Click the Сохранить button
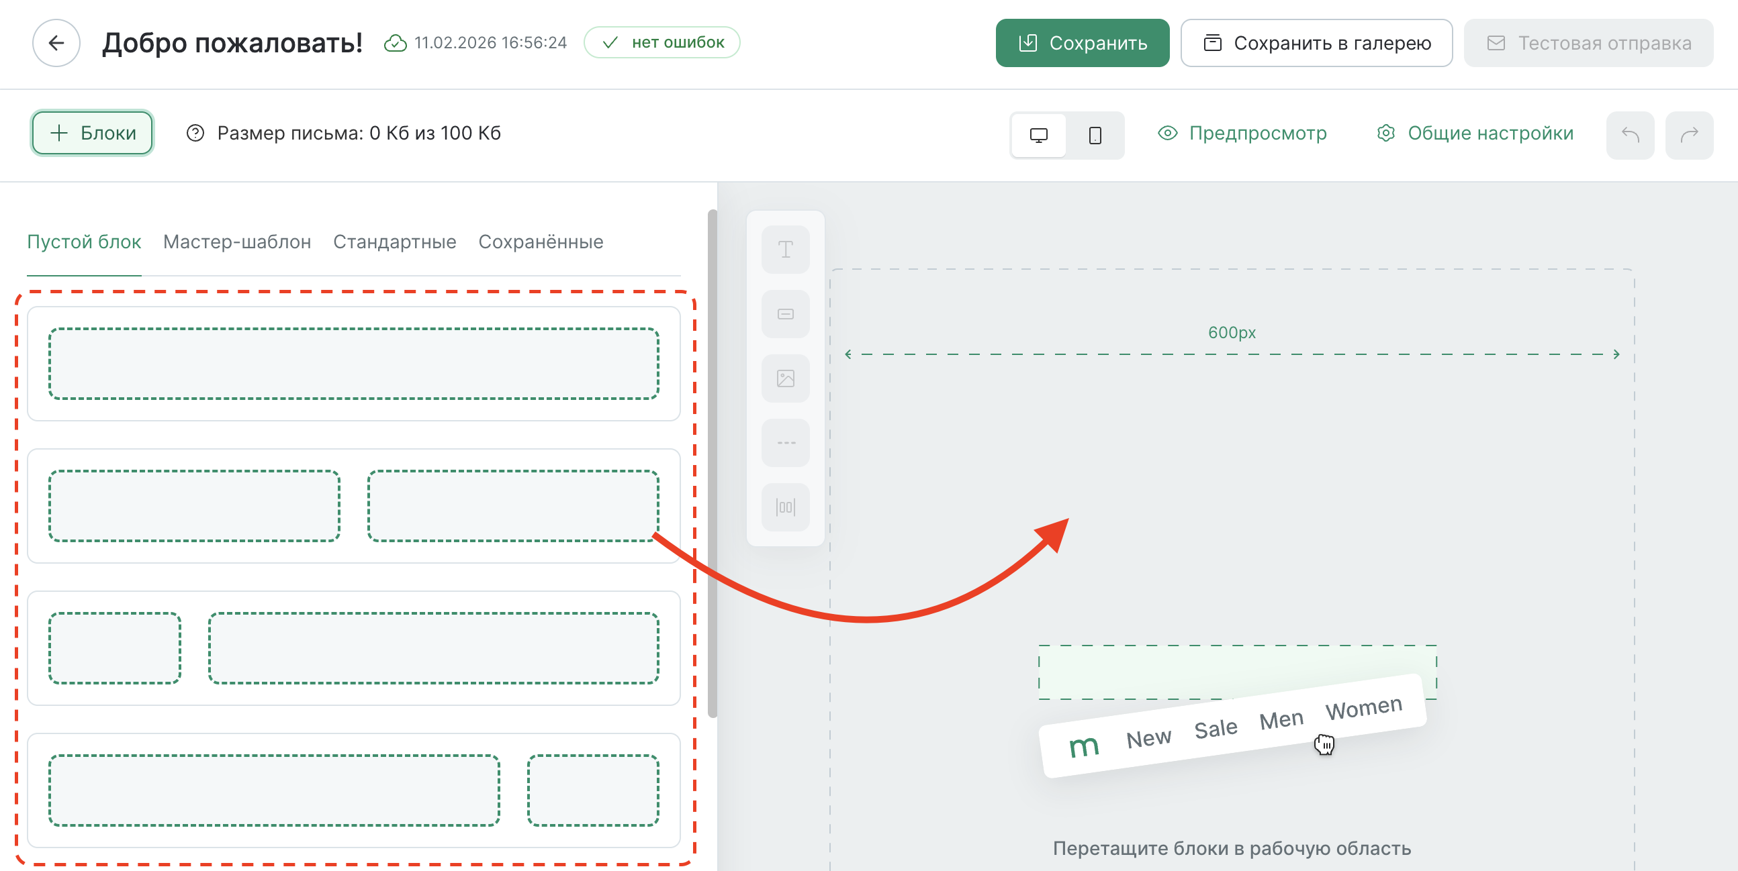 (x=1082, y=42)
